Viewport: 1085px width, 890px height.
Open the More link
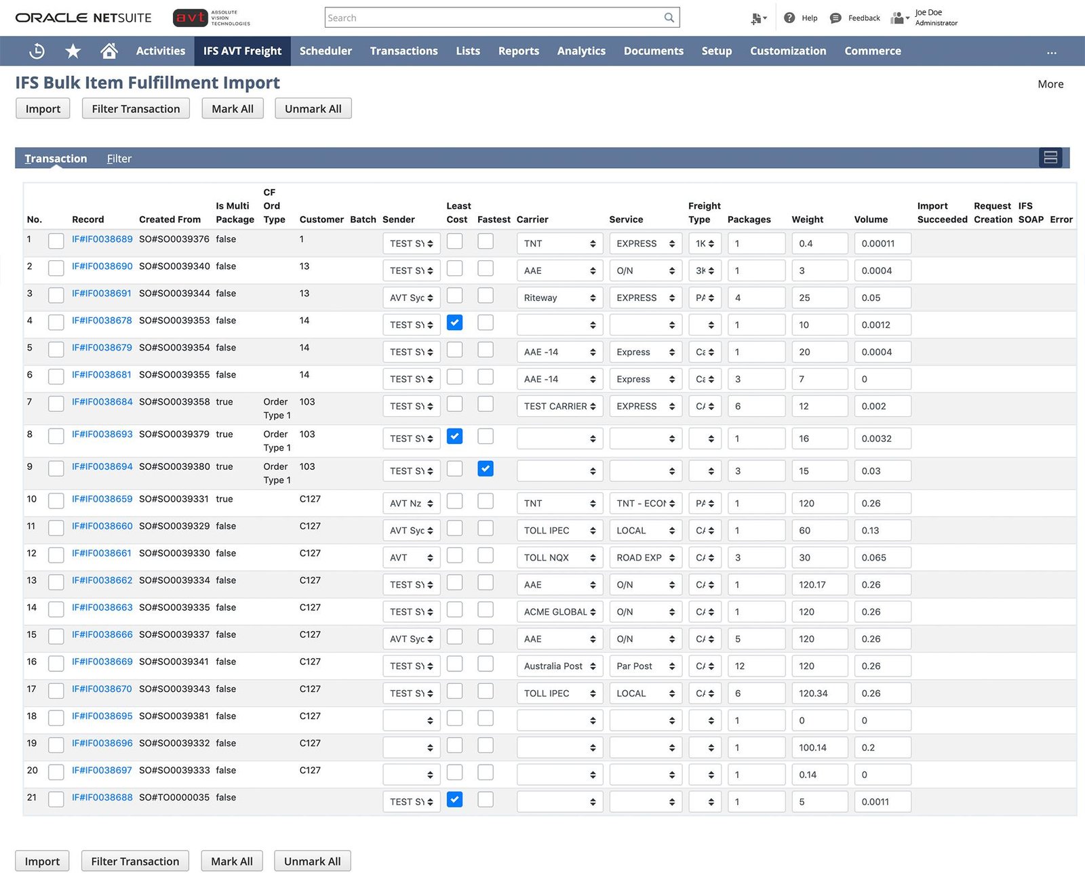point(1050,84)
